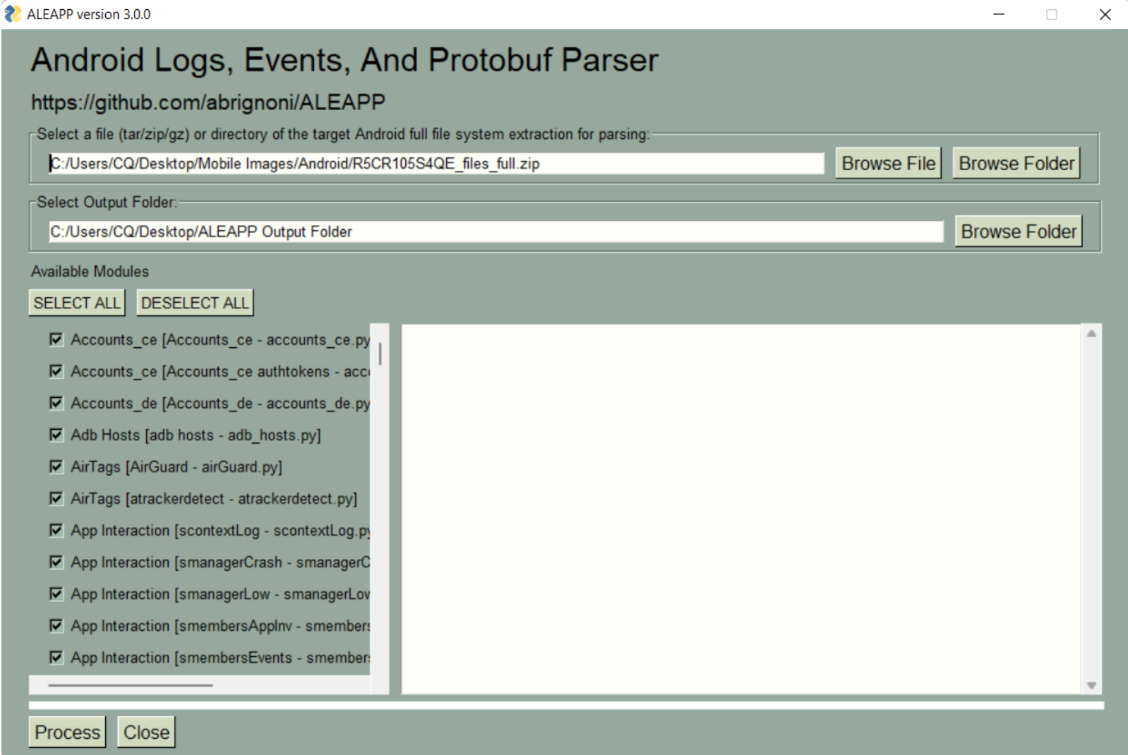Toggle App Interaction smanagerLow checkbox

[56, 593]
